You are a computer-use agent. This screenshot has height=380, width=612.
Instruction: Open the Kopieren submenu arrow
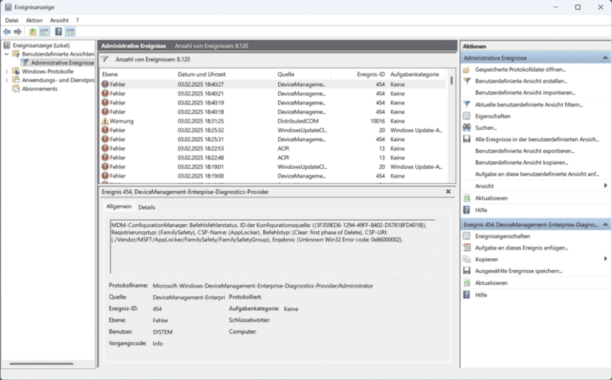[606, 259]
